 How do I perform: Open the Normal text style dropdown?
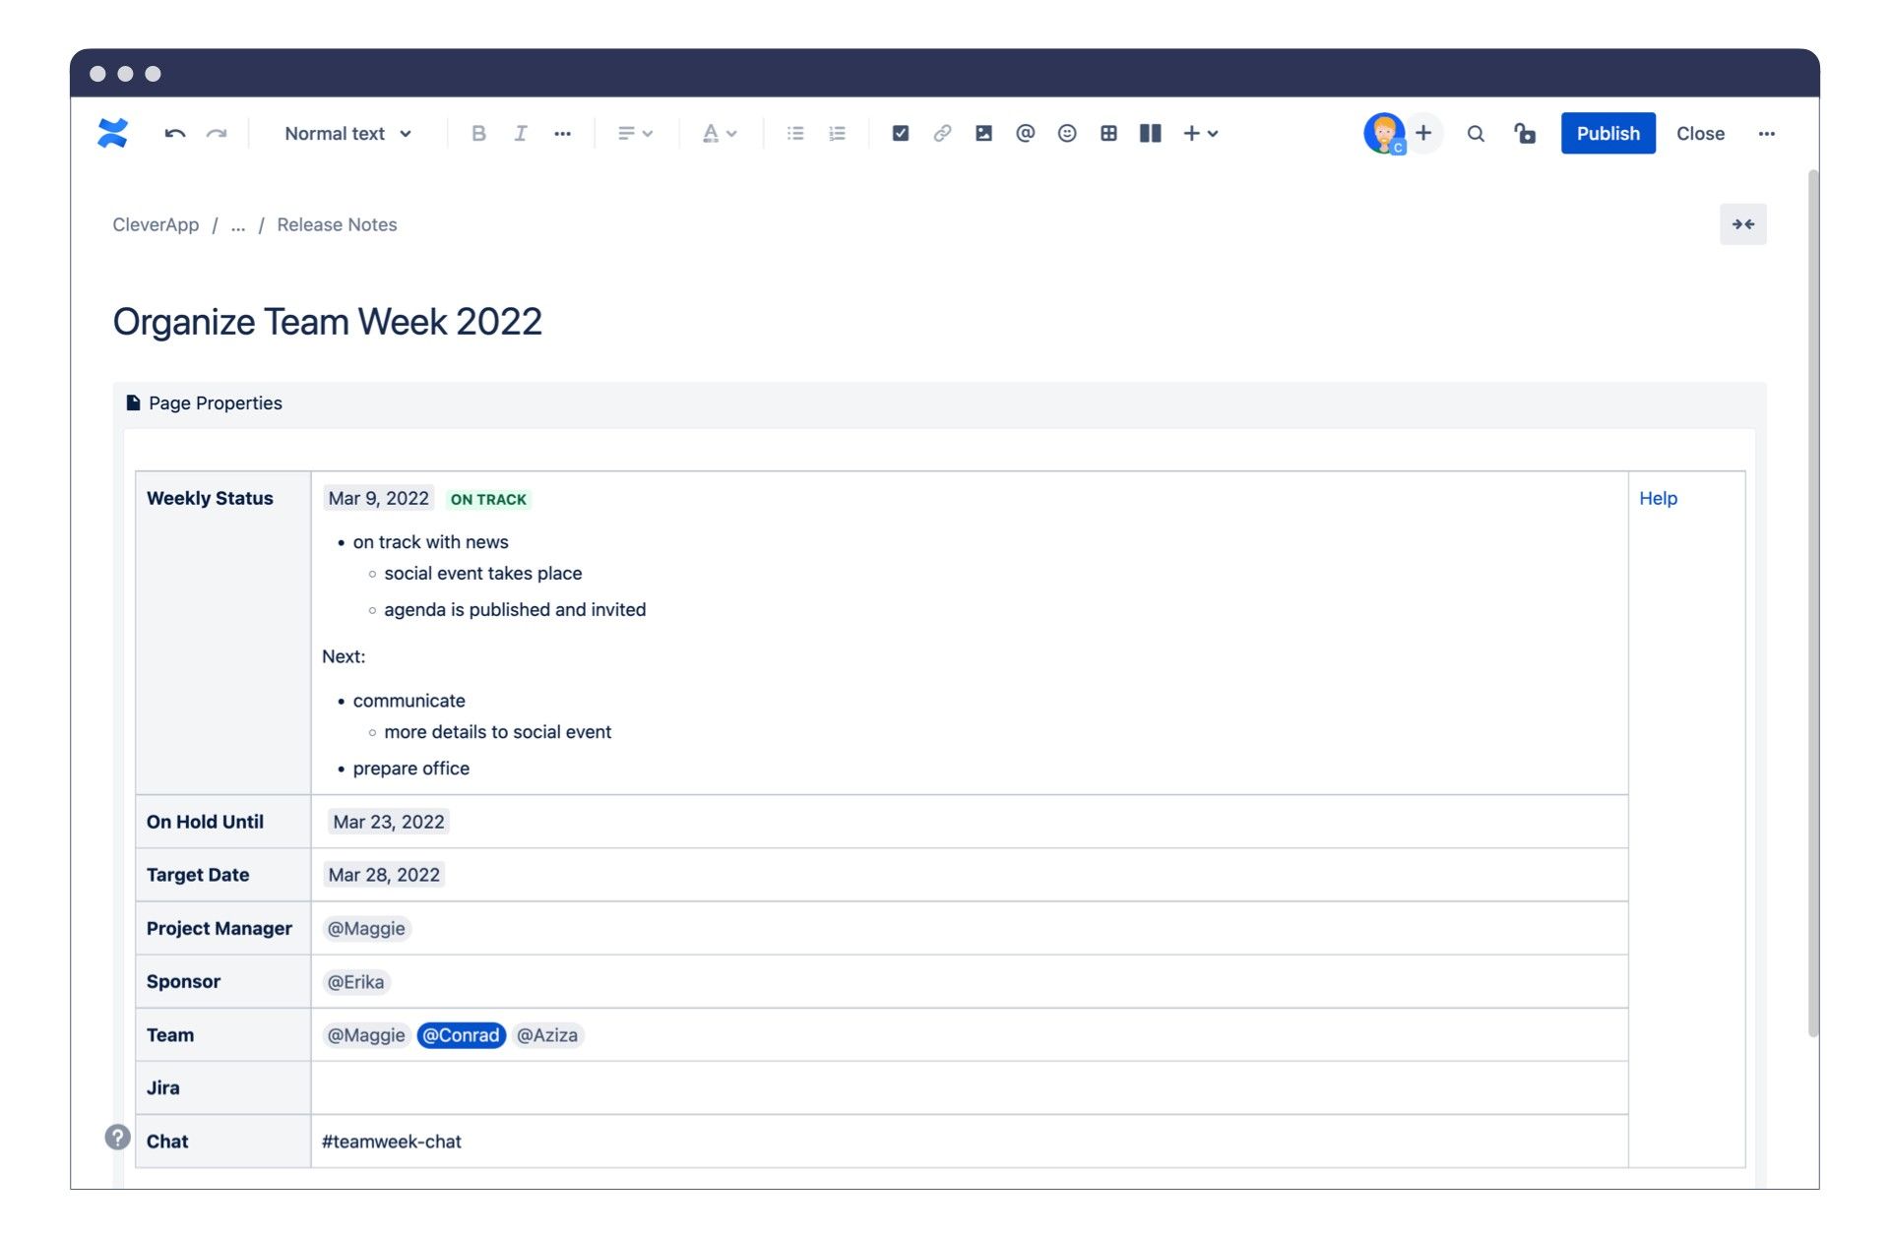pos(347,134)
